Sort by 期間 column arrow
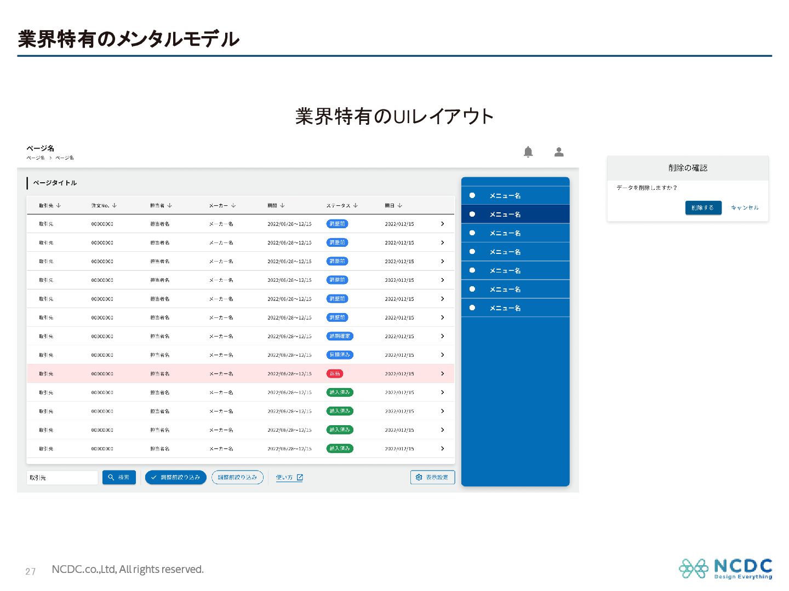Screen dimensions: 789x591 [282, 205]
